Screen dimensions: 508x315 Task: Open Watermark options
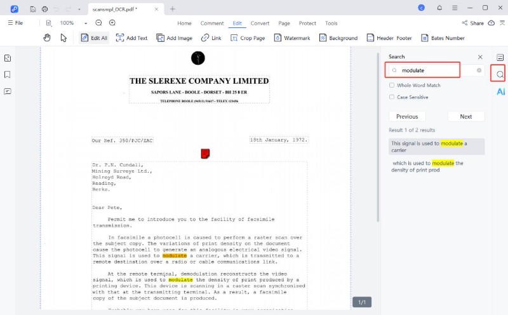[x=292, y=38]
